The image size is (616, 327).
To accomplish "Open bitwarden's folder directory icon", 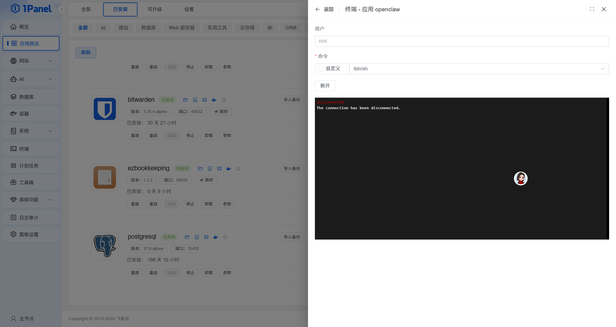I will (185, 100).
